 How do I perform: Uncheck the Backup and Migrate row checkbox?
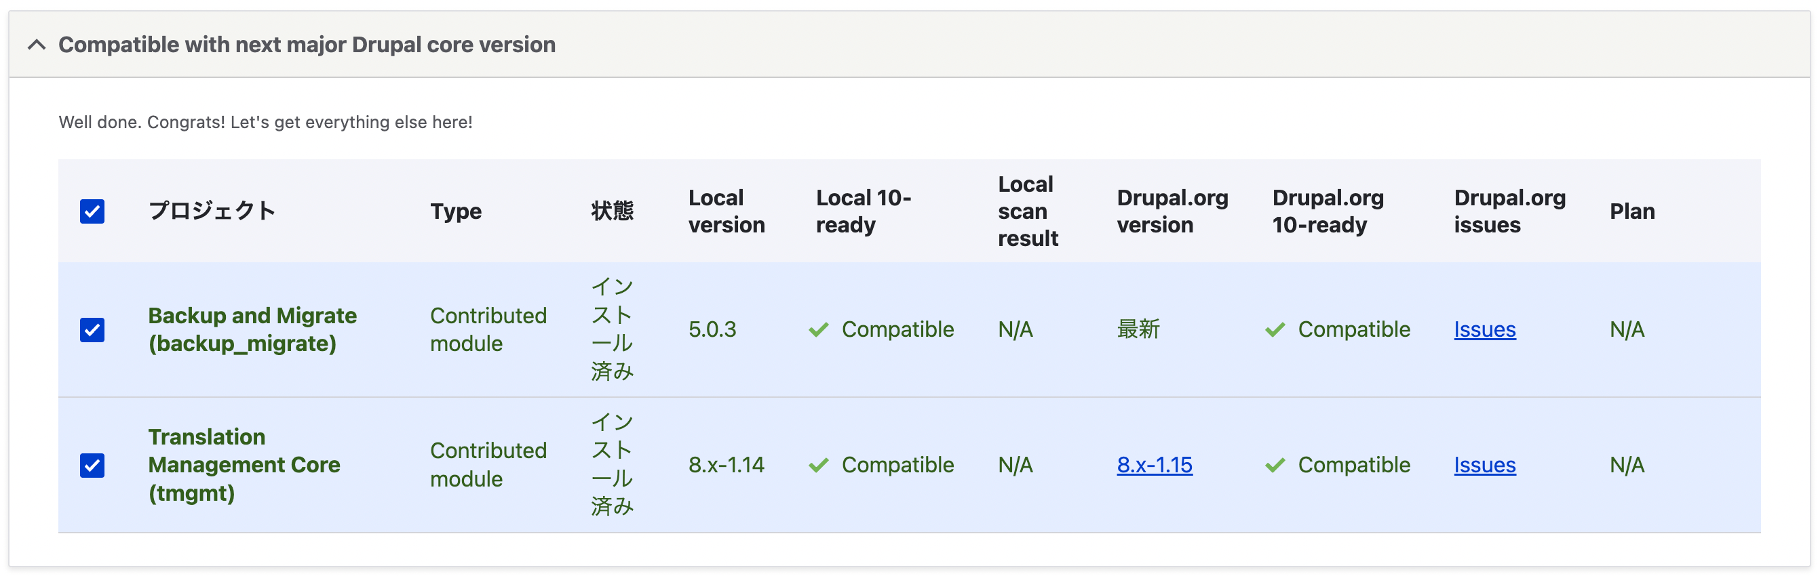coord(92,329)
